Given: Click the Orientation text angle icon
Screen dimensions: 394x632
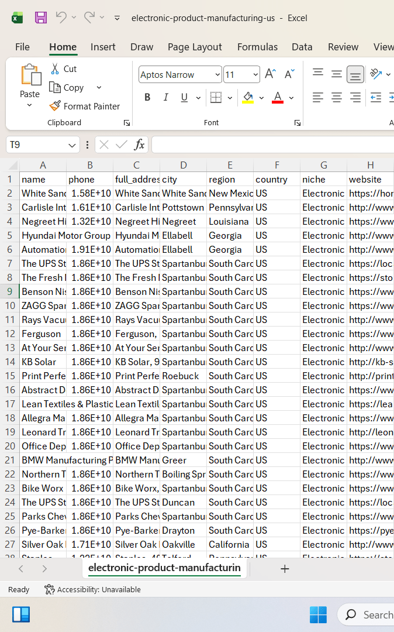Looking at the screenshot, I should (x=376, y=74).
